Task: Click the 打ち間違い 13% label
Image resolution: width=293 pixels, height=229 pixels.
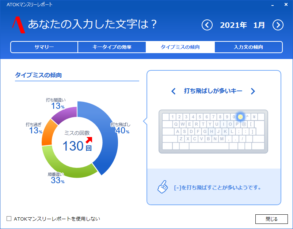Action: pos(56,103)
